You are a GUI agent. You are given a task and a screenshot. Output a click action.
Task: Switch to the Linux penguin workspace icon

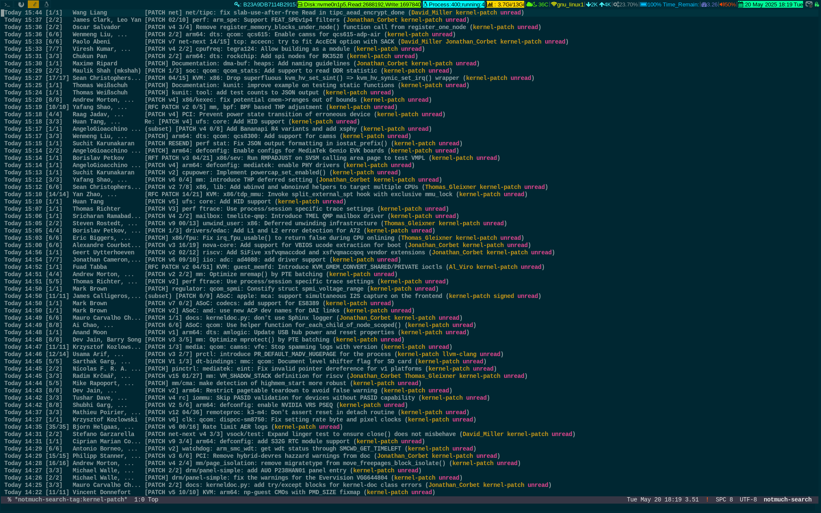[46, 4]
